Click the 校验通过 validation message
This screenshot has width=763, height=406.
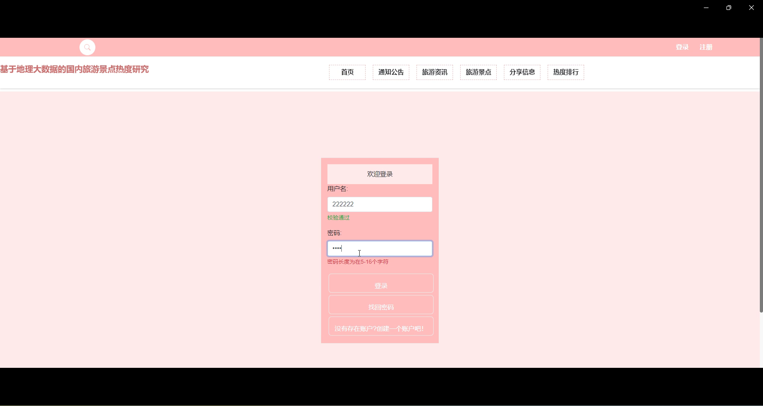pos(339,218)
